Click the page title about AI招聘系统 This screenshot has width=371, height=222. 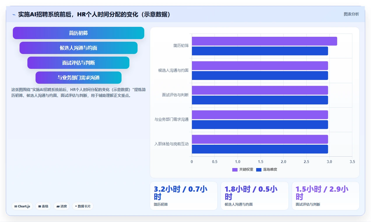click(94, 14)
